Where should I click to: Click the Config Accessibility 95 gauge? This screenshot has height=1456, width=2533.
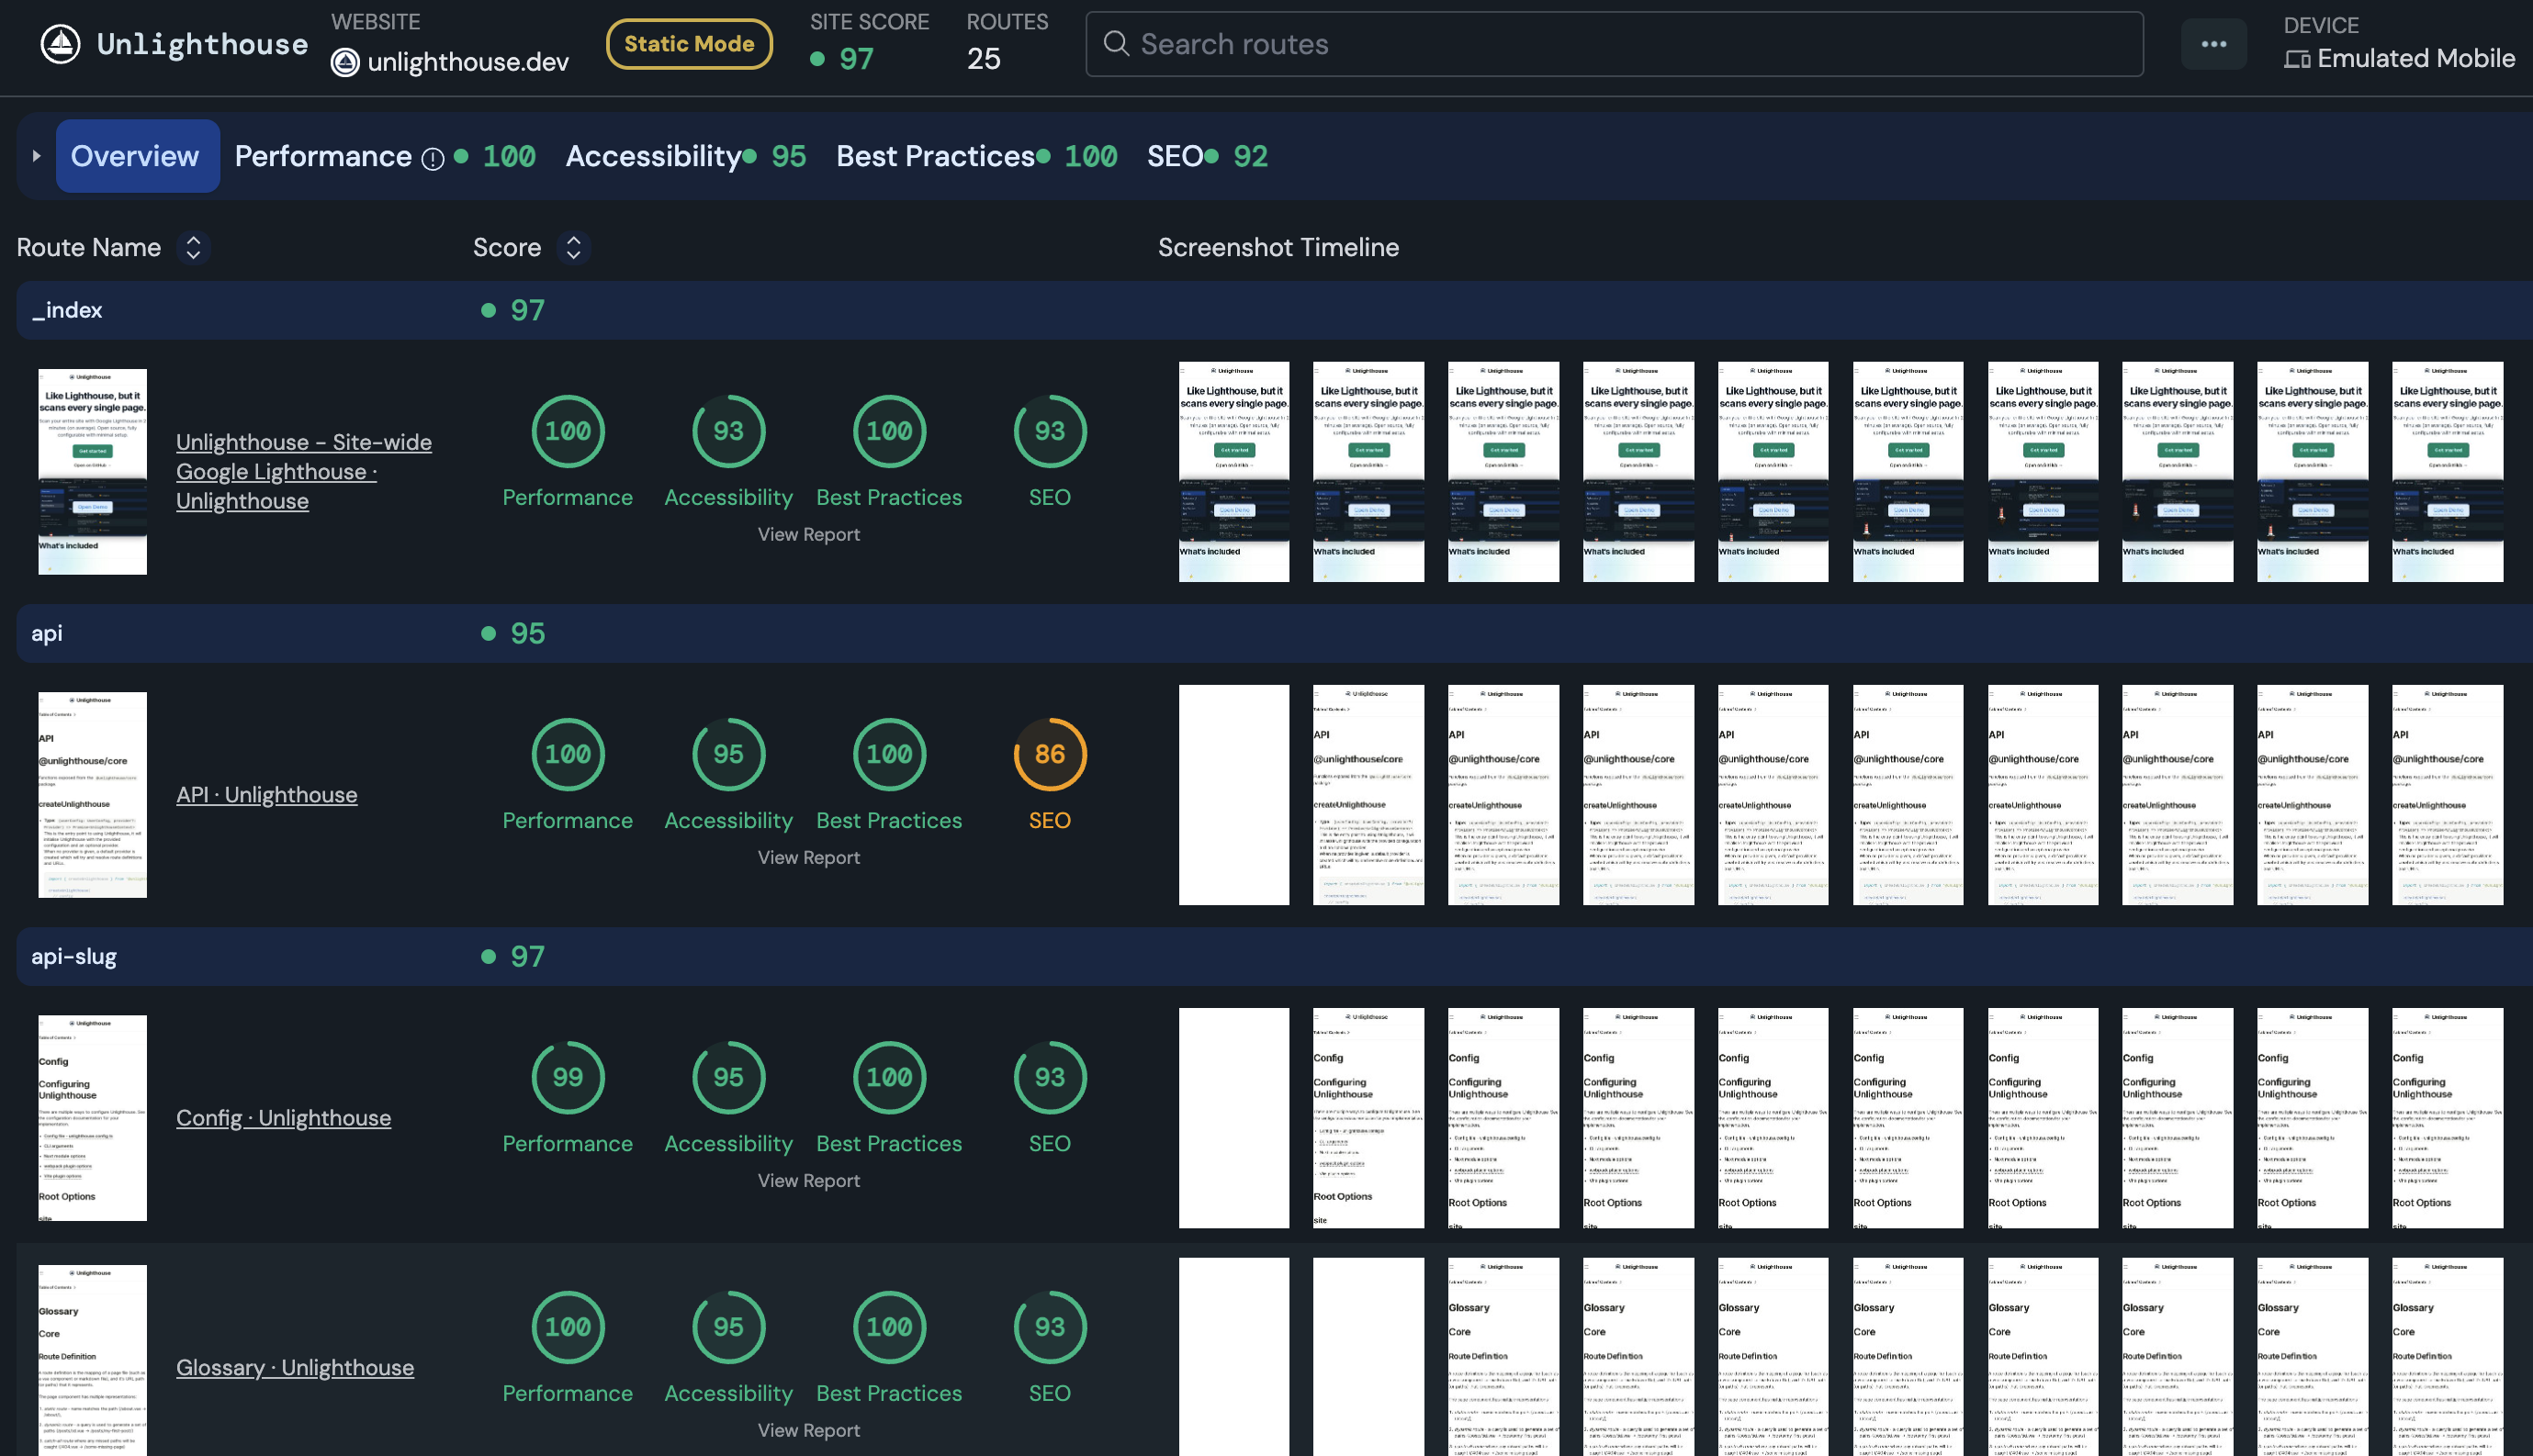coord(728,1077)
